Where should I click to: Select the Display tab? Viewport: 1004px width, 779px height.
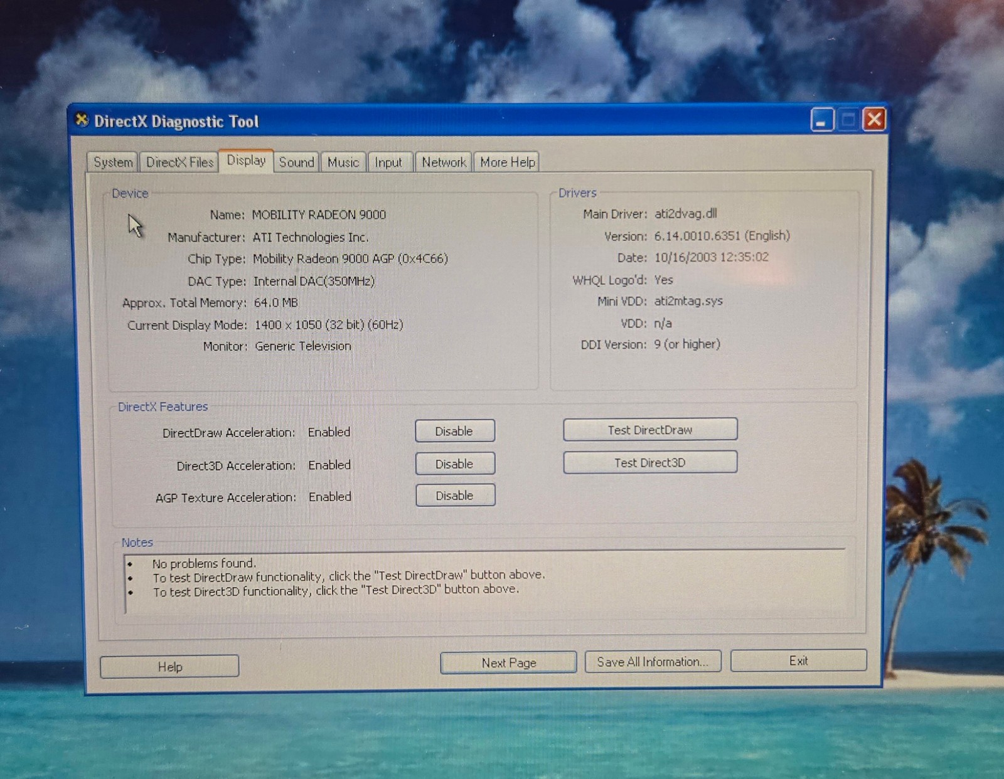pyautogui.click(x=246, y=161)
